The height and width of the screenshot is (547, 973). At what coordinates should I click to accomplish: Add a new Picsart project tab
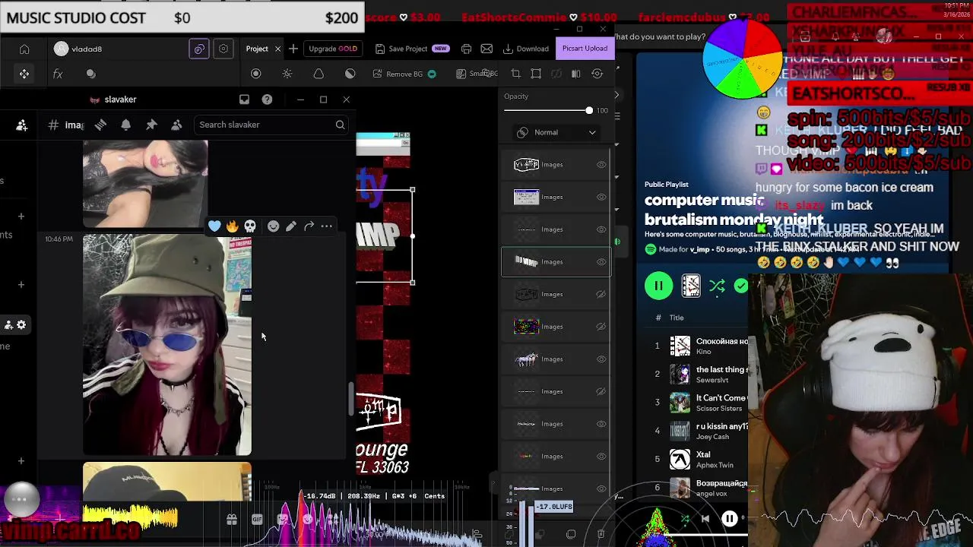click(293, 49)
